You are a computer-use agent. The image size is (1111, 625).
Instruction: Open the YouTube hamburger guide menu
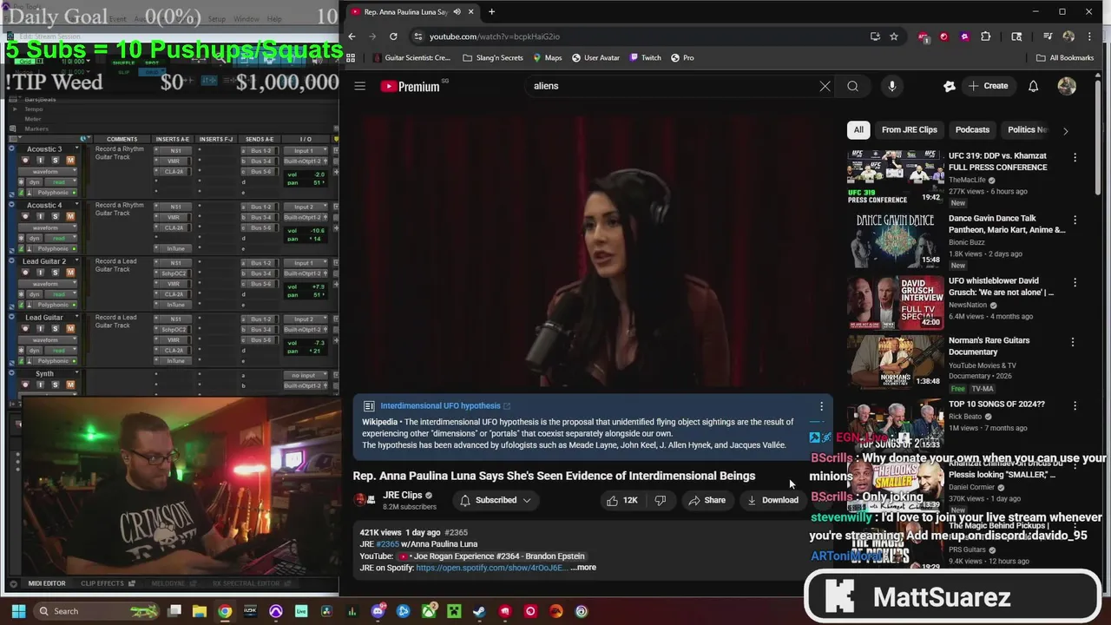(359, 86)
